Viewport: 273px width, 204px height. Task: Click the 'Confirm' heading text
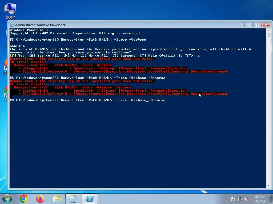[x=17, y=46]
